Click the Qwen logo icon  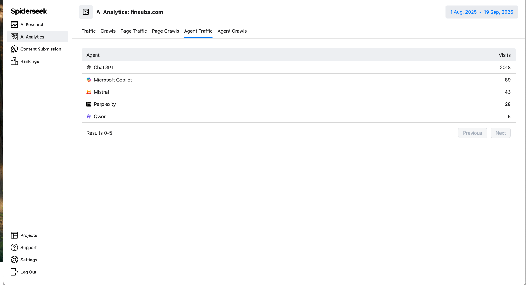(x=89, y=117)
